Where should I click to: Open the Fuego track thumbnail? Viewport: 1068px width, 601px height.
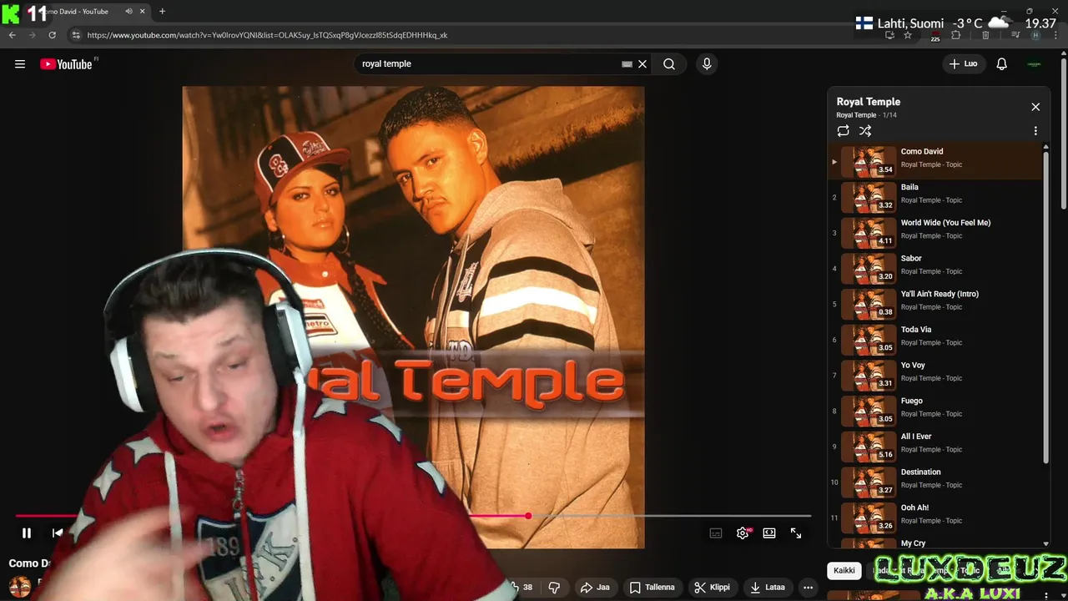pos(869,411)
